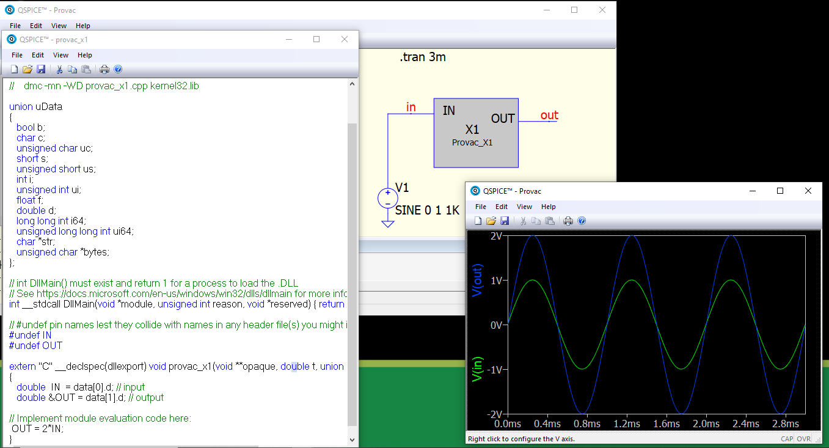Click the 'float f;' line in code
This screenshot has width=829, height=448.
(30, 200)
